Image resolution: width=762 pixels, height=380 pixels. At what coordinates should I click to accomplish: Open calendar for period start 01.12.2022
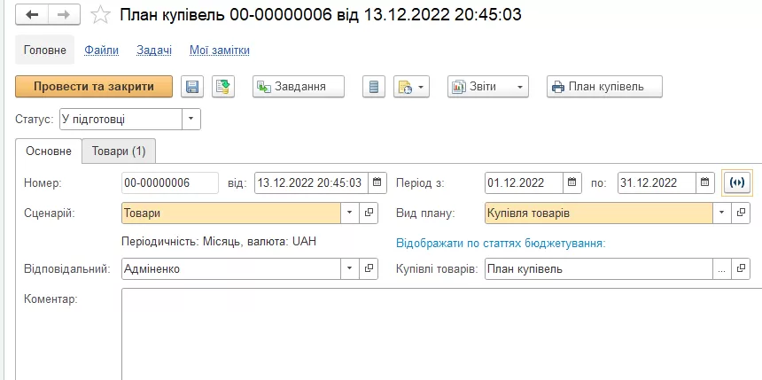click(x=572, y=182)
